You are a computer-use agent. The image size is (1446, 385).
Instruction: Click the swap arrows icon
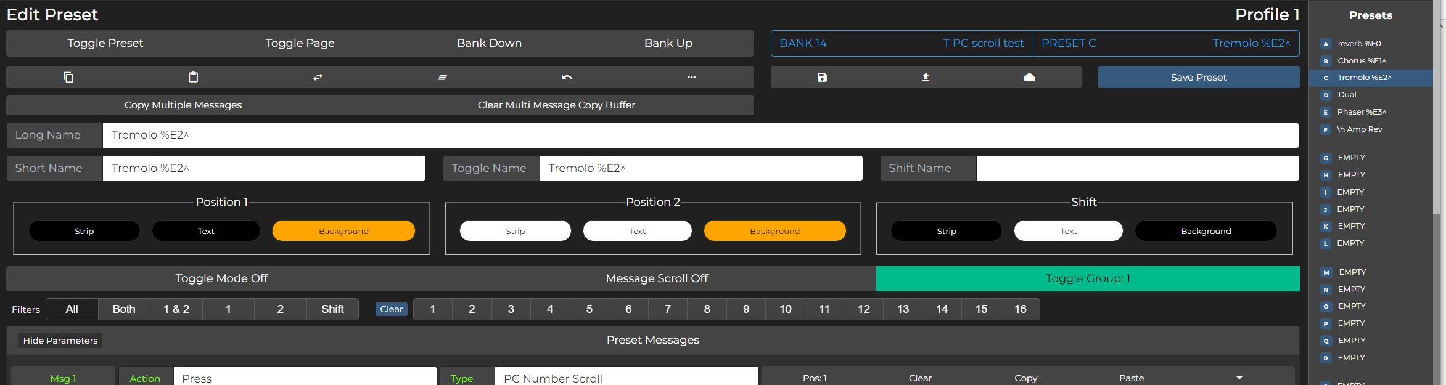tap(318, 77)
